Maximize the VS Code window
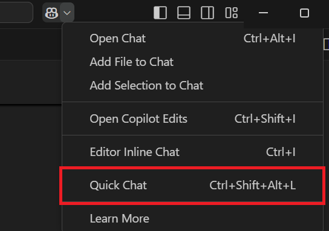 click(x=304, y=13)
